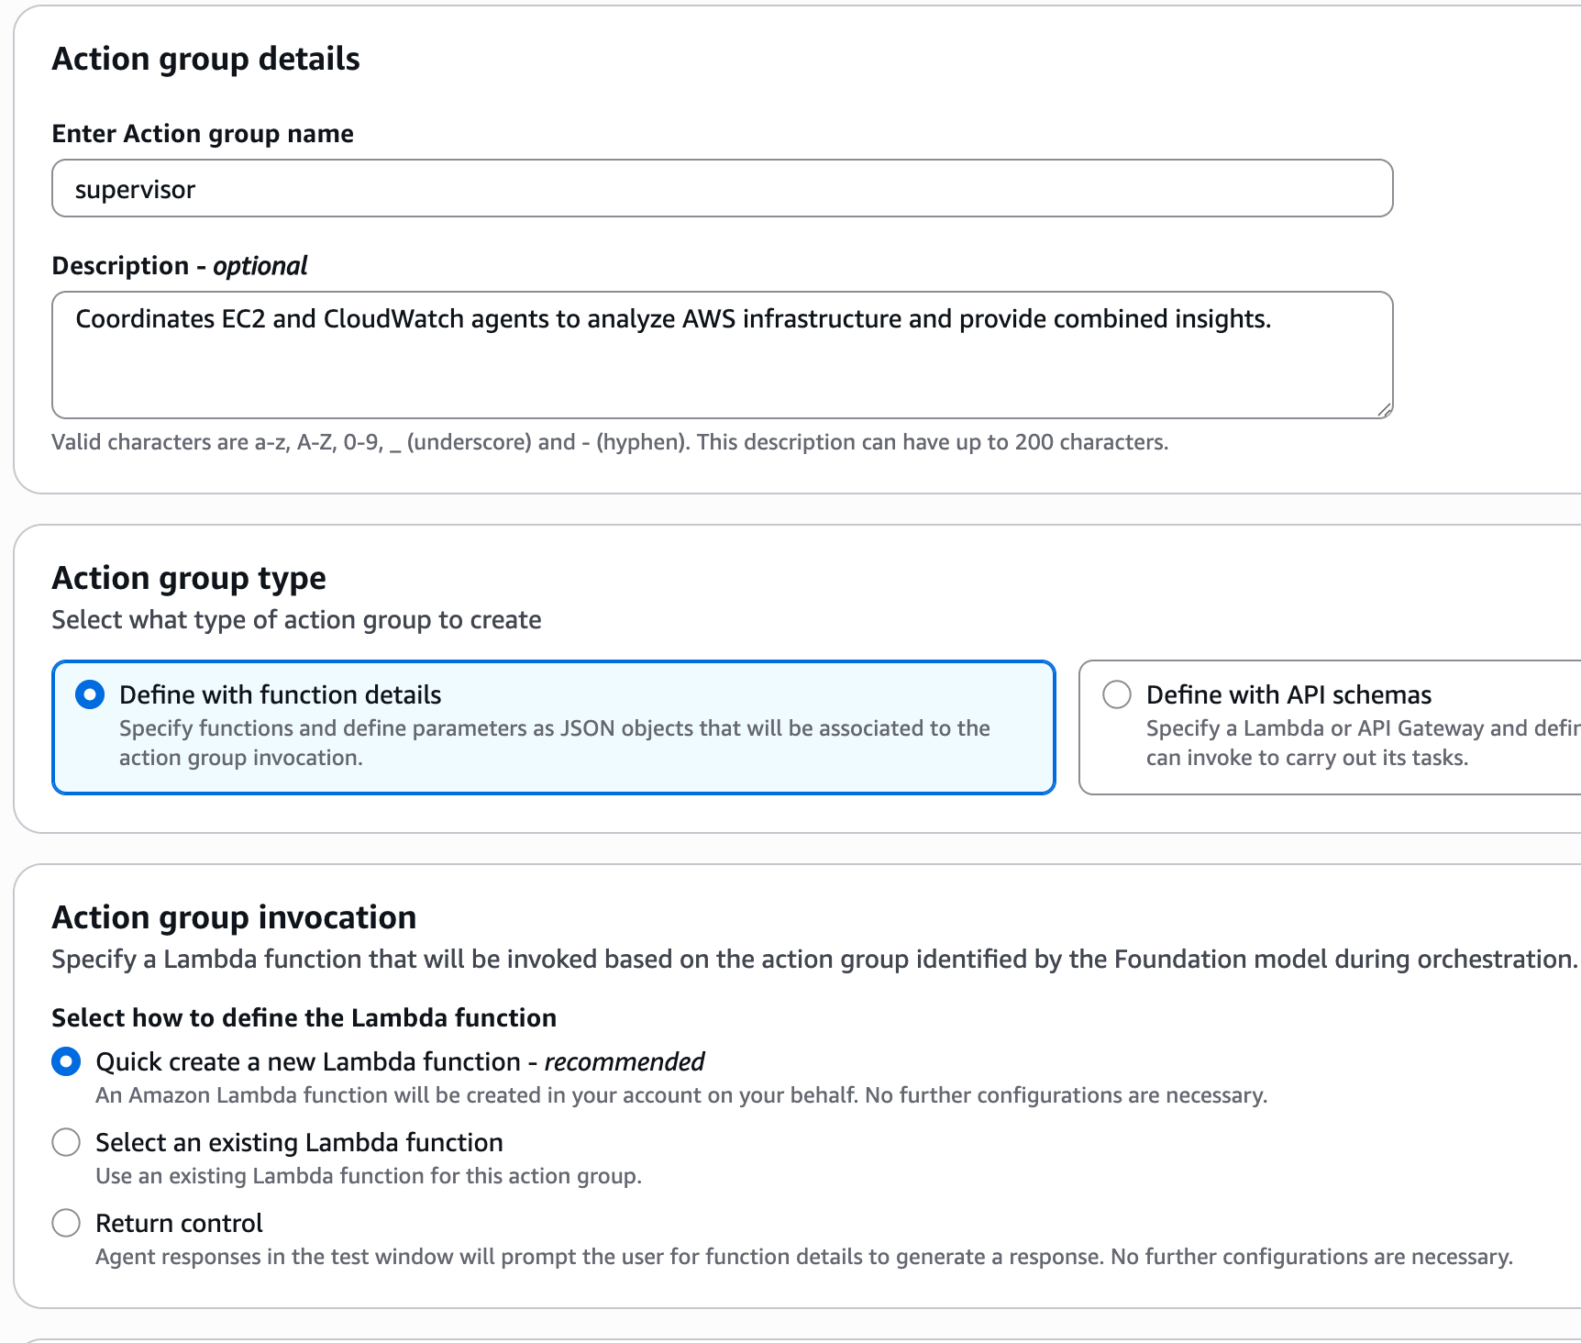Screen dimensions: 1581x1343
Task: Click the Description textarea resize handle
Action: (x=1385, y=410)
